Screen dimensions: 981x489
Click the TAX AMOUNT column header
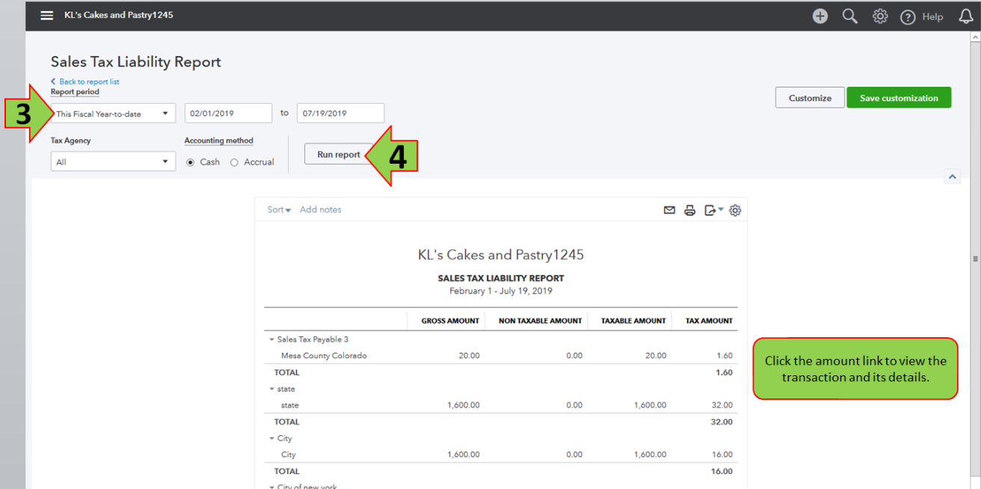(710, 321)
